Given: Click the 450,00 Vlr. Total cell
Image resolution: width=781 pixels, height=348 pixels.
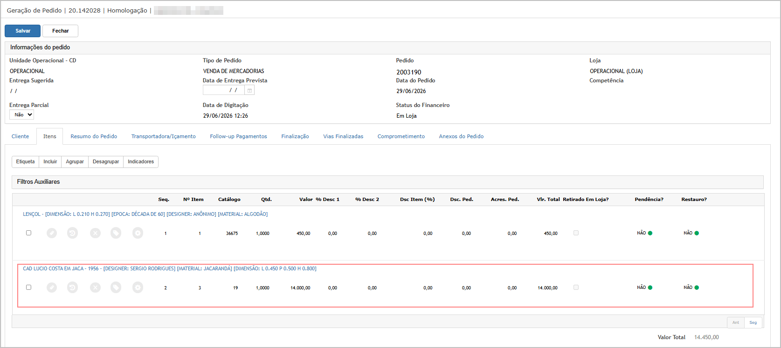Looking at the screenshot, I should click(x=551, y=234).
